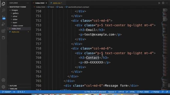Change indentation via Spaces: 2

coord(112,92)
